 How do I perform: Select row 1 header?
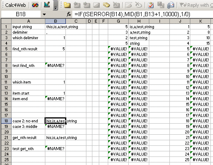pyautogui.click(x=6, y=27)
